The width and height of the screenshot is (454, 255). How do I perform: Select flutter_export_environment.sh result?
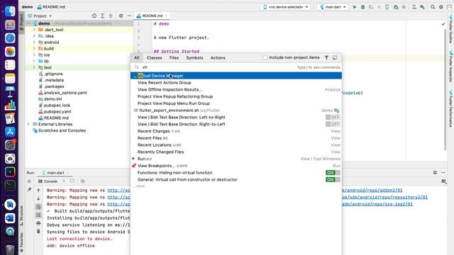(x=236, y=110)
